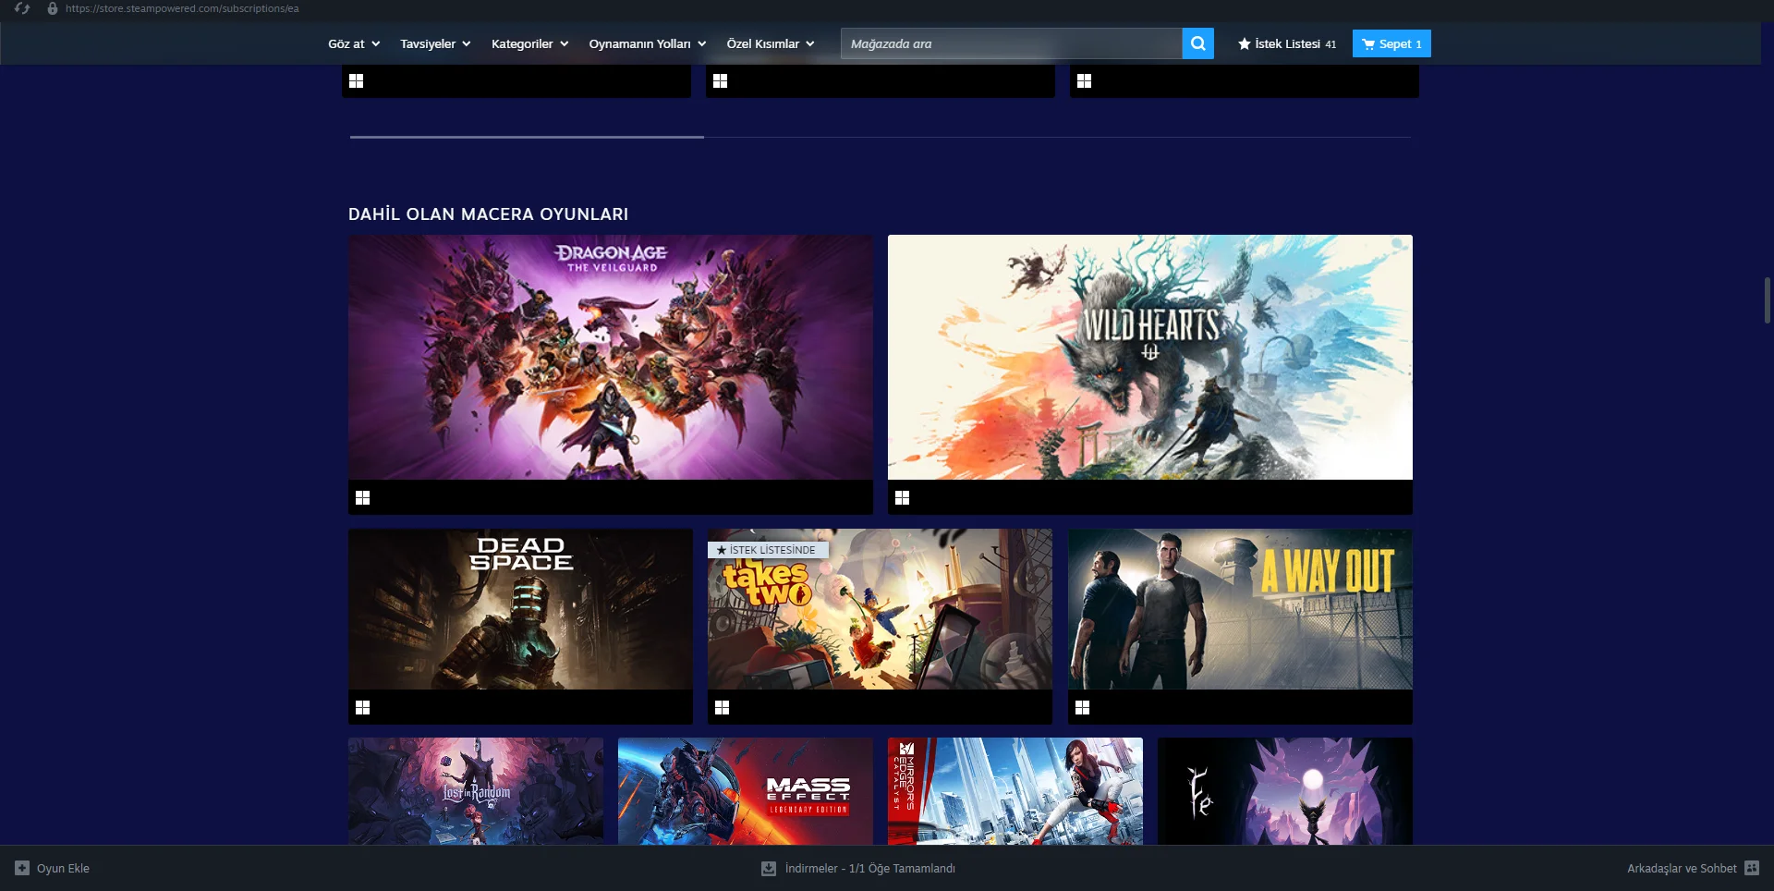Expand the Göz at dropdown
Viewport: 1774px width, 891px height.
coord(354,43)
